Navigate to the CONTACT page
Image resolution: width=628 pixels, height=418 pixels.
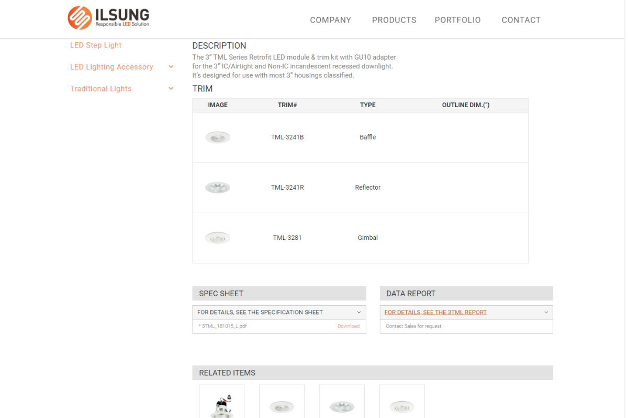click(x=521, y=20)
